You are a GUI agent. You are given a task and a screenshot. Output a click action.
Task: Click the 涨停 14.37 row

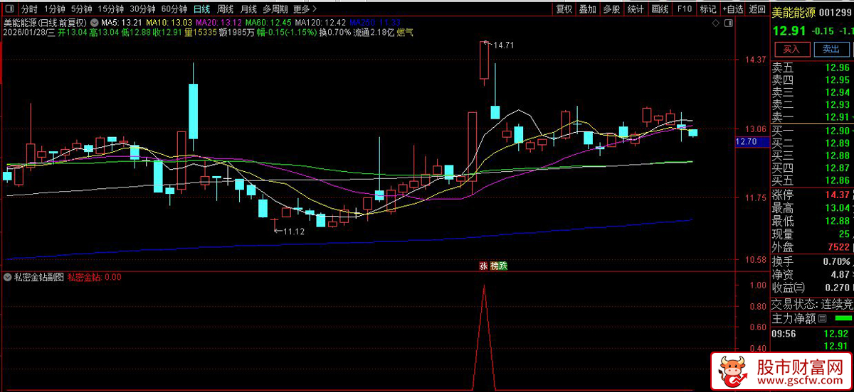(811, 195)
